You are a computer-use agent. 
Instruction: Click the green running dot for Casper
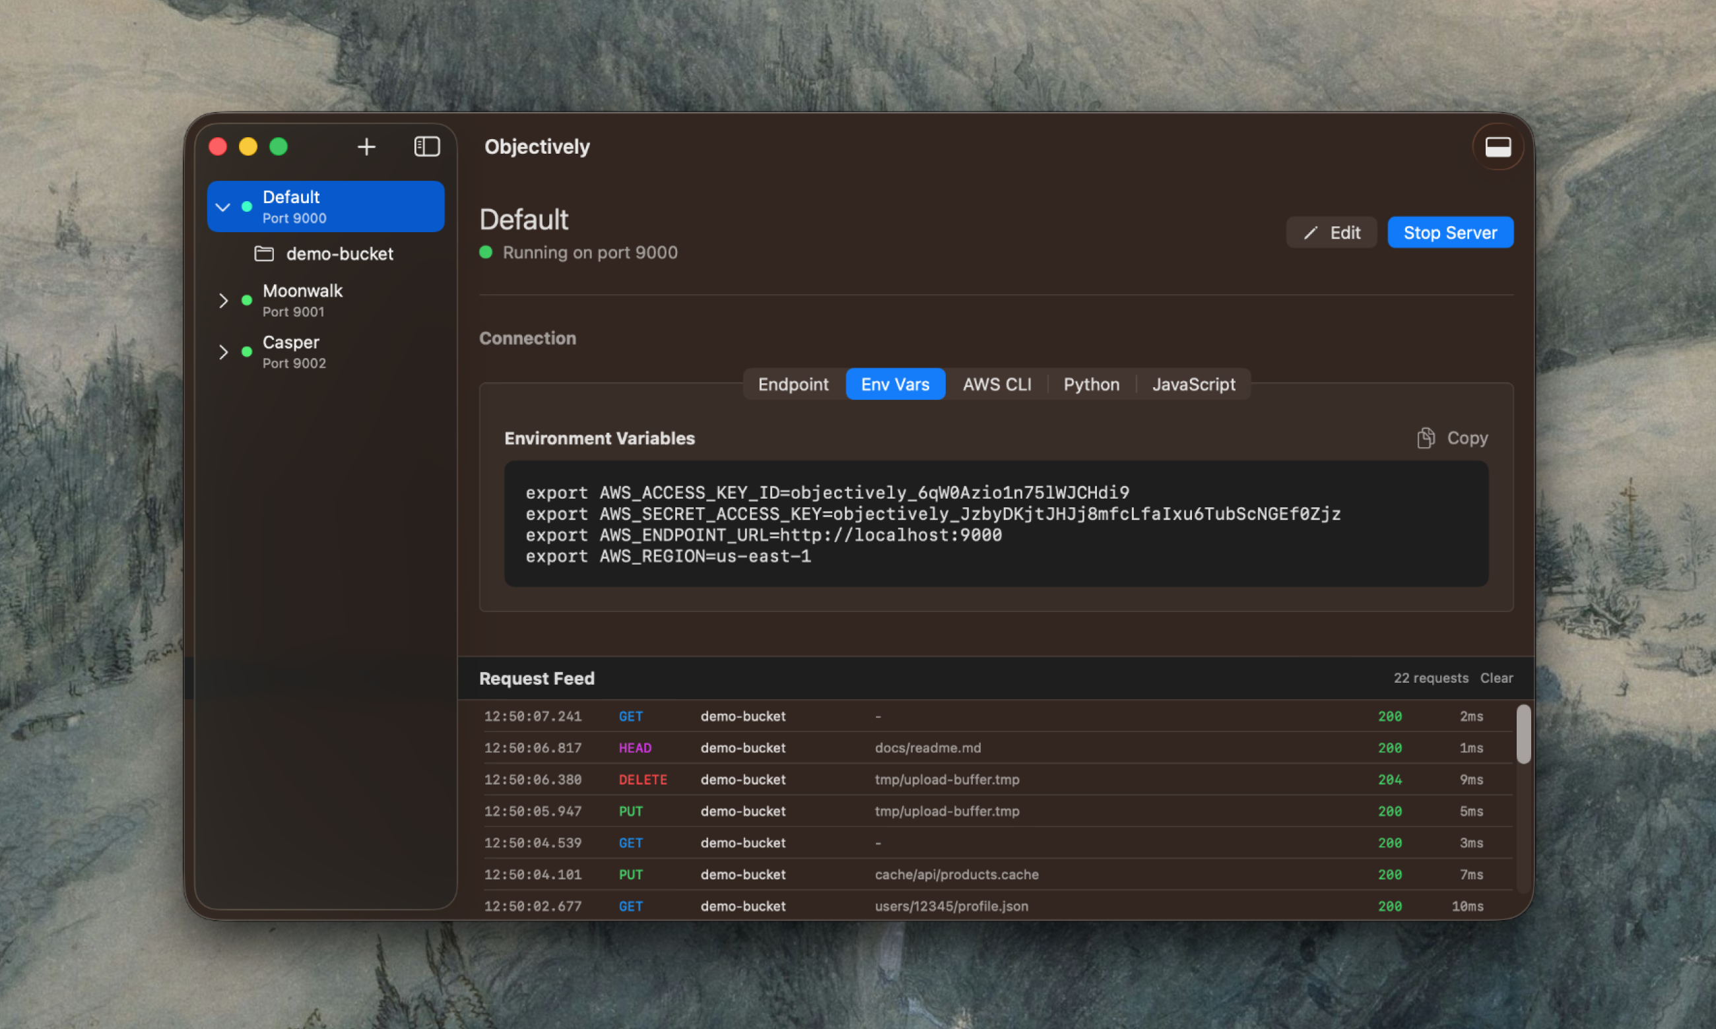(x=246, y=352)
